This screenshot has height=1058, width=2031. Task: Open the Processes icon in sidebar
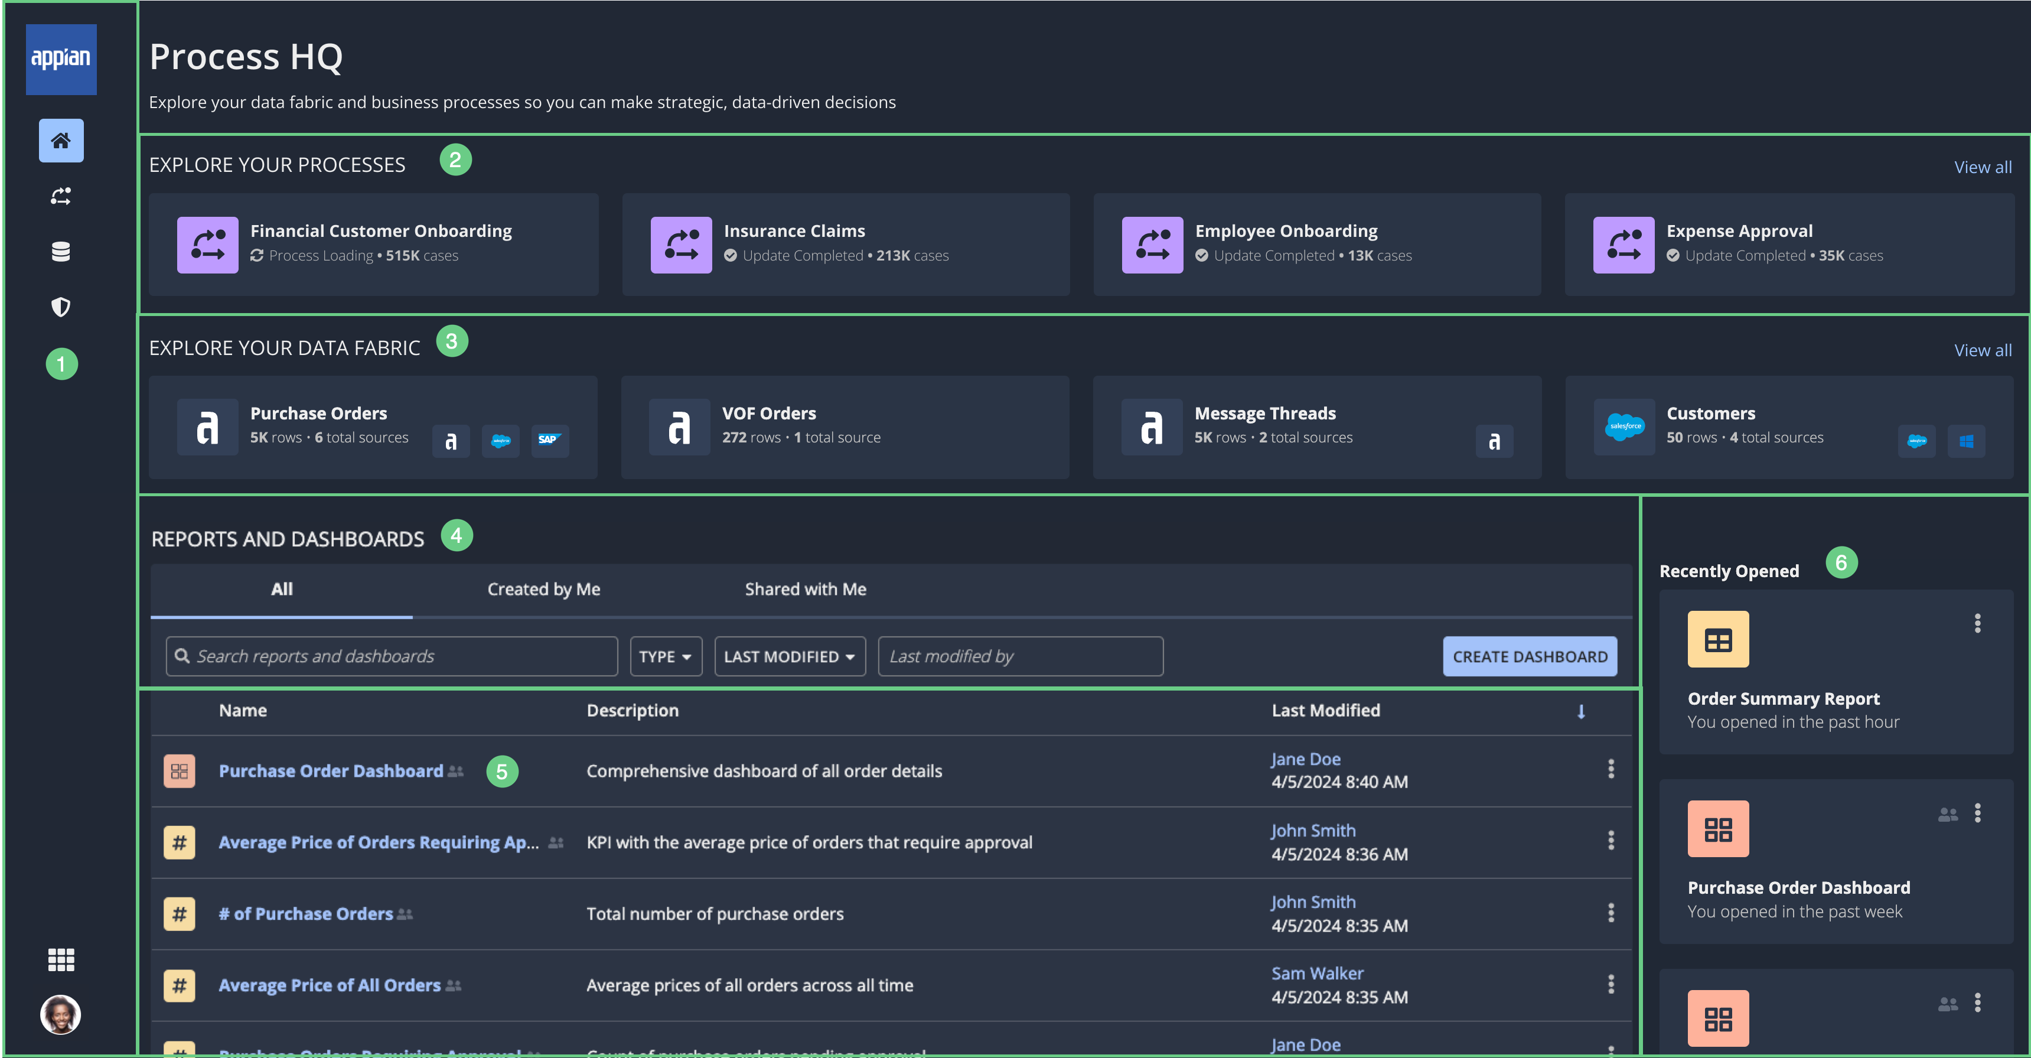tap(61, 196)
